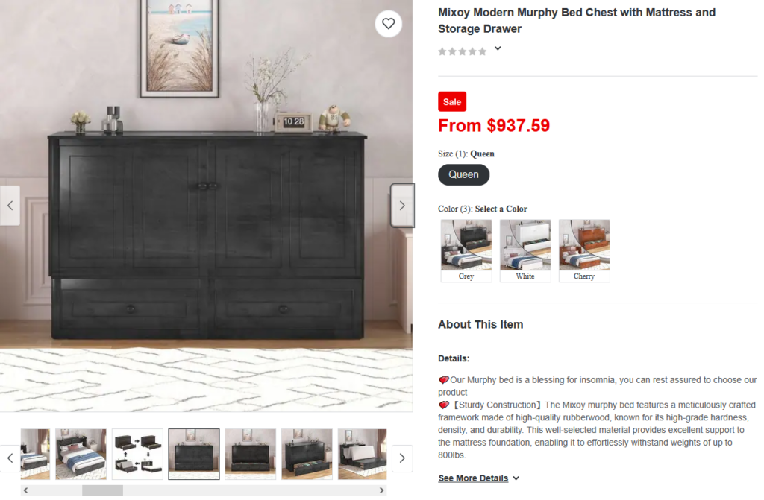Screen dimensions: 764x500
Task: Open the star rating summary
Action: [462, 51]
